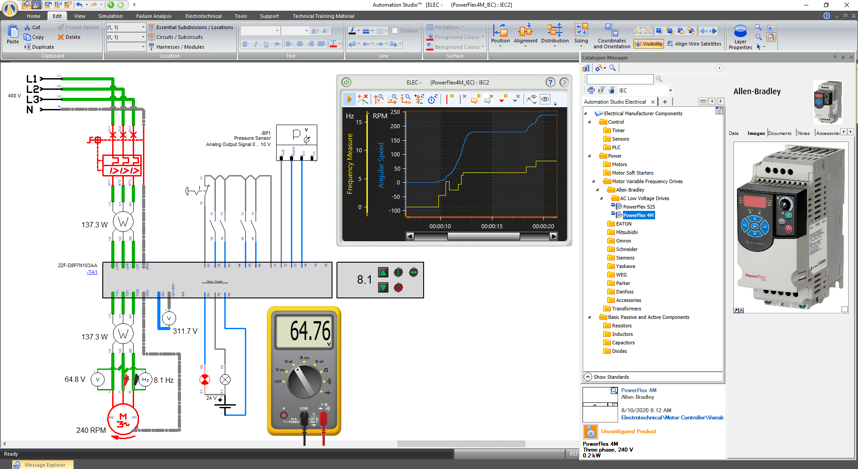Viewport: 858px width, 469px height.
Task: Uncheck the PowerFlex 525 checkbox
Action: coord(614,205)
